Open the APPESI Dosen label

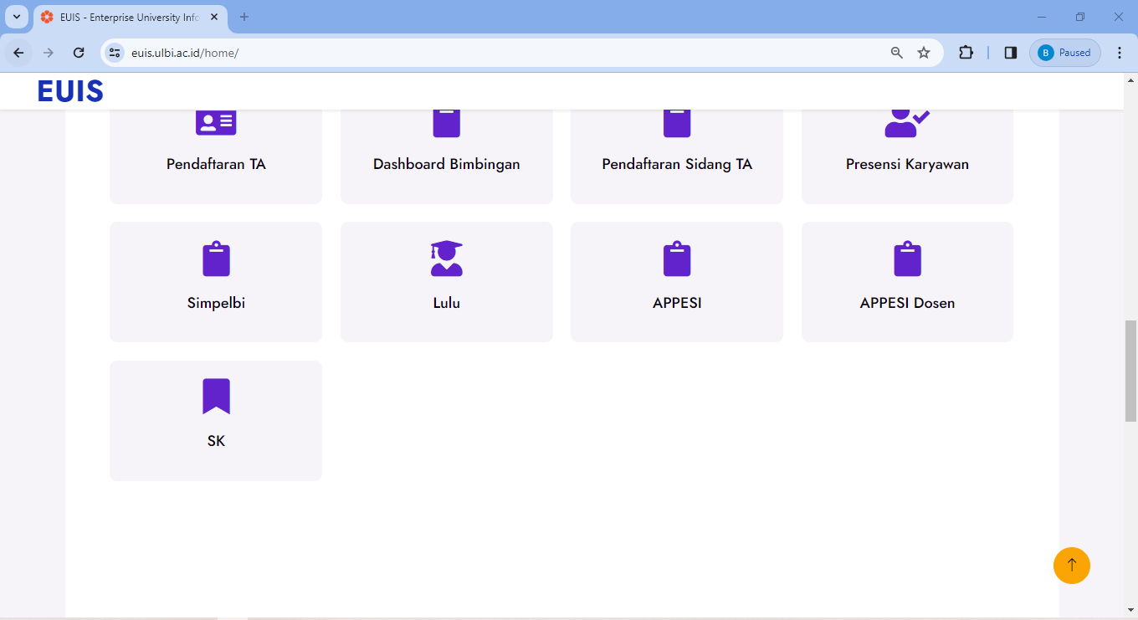pyautogui.click(x=907, y=303)
